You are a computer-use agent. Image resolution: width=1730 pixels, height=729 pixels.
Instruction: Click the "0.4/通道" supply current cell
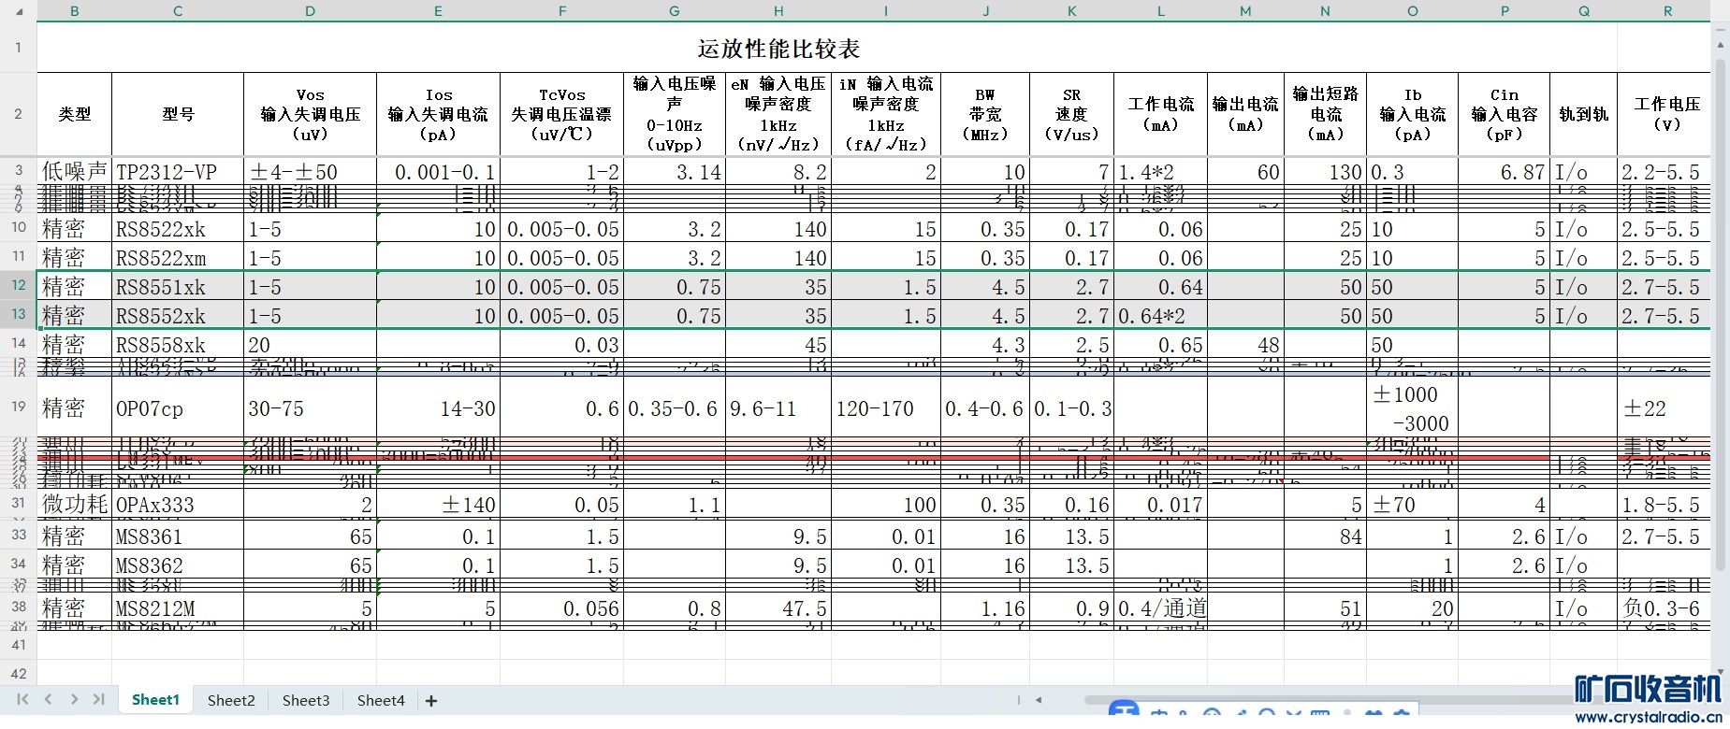click(1161, 608)
